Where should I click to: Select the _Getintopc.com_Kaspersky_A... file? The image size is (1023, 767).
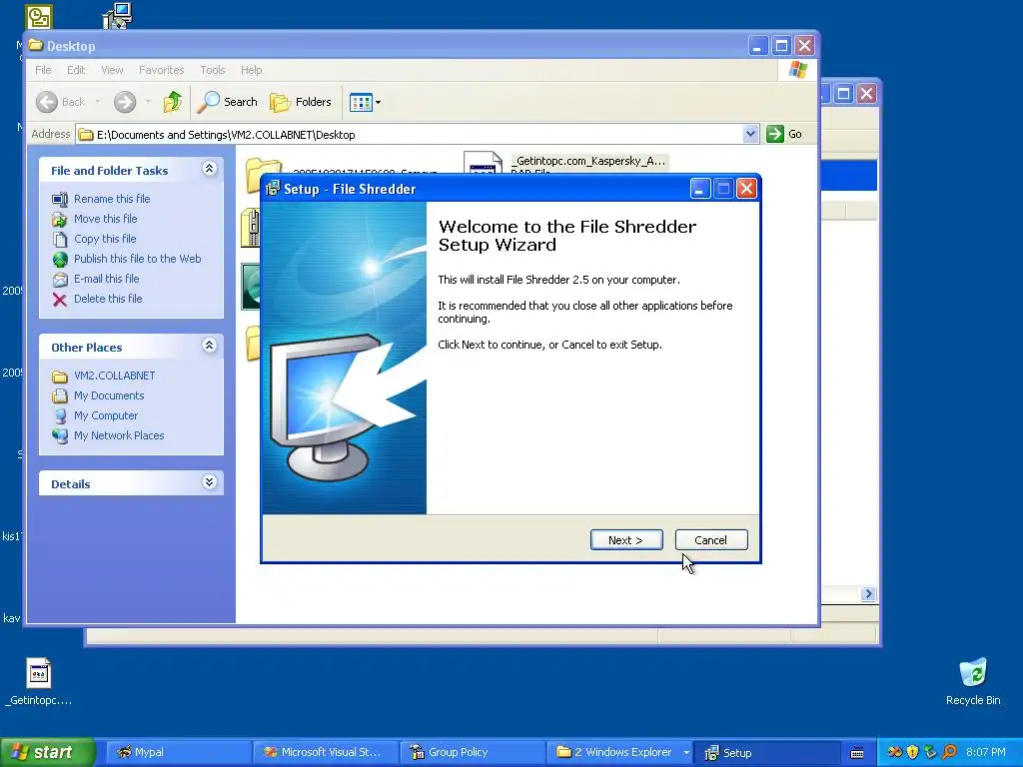(x=590, y=161)
